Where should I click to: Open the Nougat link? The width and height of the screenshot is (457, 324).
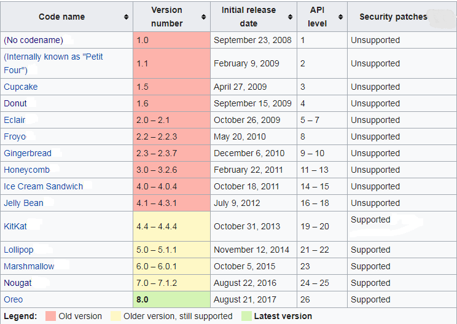click(18, 283)
